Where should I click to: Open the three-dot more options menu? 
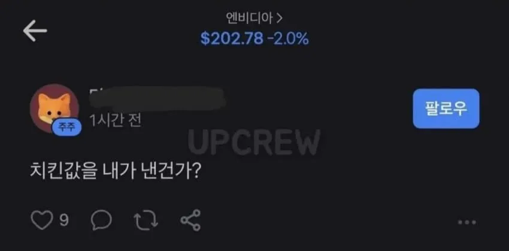click(x=467, y=222)
